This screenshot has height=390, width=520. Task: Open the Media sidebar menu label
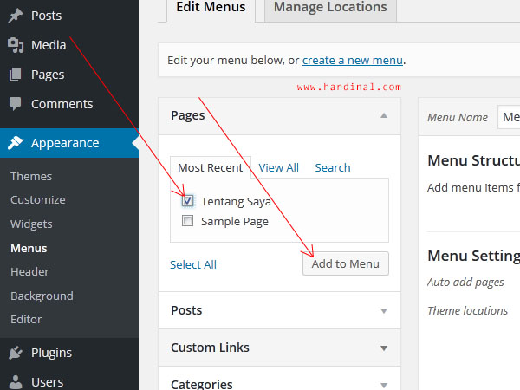[x=49, y=45]
